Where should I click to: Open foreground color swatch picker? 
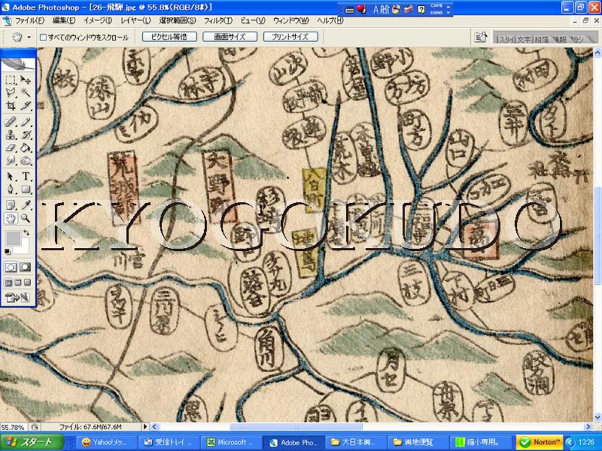click(x=13, y=238)
